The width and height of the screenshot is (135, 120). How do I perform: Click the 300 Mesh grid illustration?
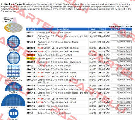click(x=14, y=87)
